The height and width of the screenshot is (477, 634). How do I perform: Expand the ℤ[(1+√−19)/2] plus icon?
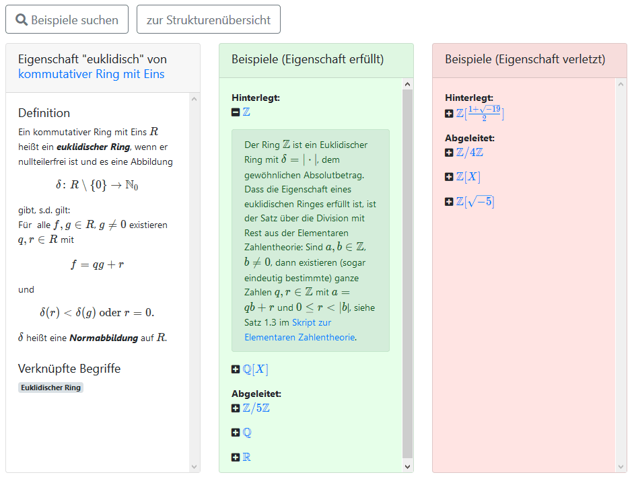449,114
